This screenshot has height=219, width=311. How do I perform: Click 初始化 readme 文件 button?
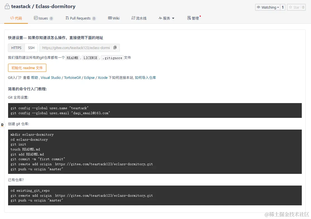tap(27, 68)
